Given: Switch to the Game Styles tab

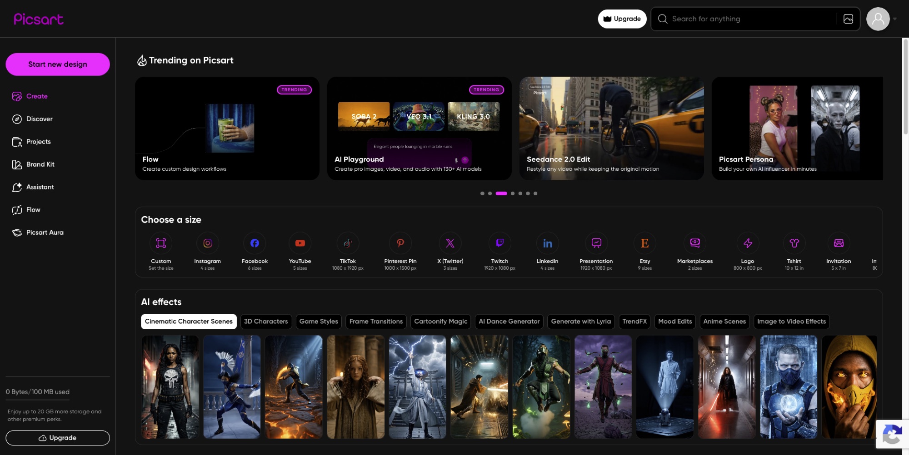Looking at the screenshot, I should (319, 321).
